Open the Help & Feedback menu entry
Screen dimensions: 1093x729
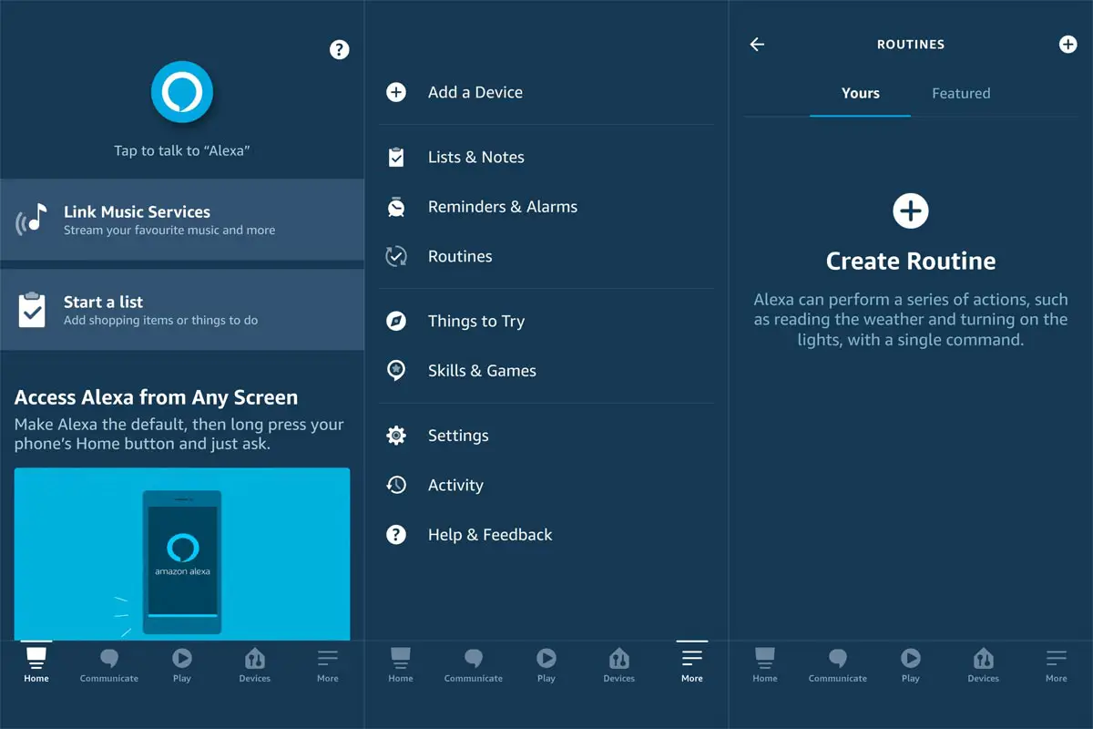tap(546, 535)
